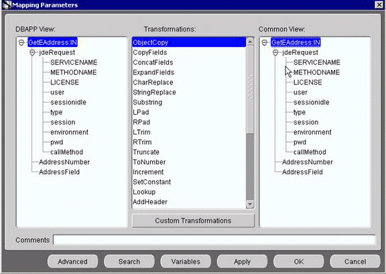Collapse jdeRequest node in Common View
This screenshot has height=274, width=386.
[x=275, y=53]
